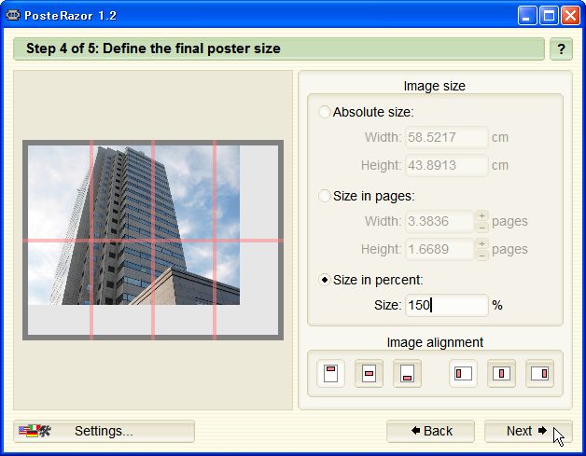
Task: Decrease pages Width with minus stepper
Action: (x=481, y=227)
